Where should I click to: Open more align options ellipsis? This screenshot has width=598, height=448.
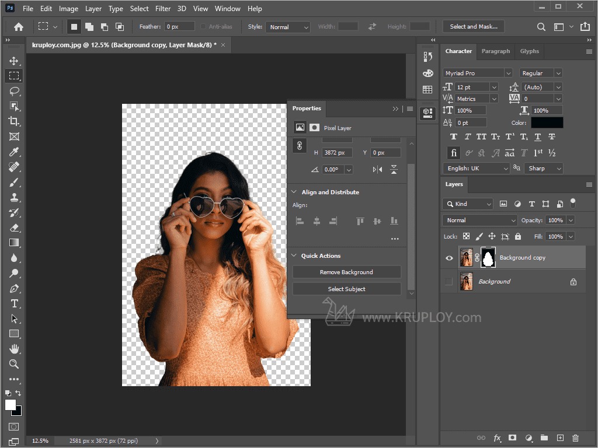coord(395,239)
